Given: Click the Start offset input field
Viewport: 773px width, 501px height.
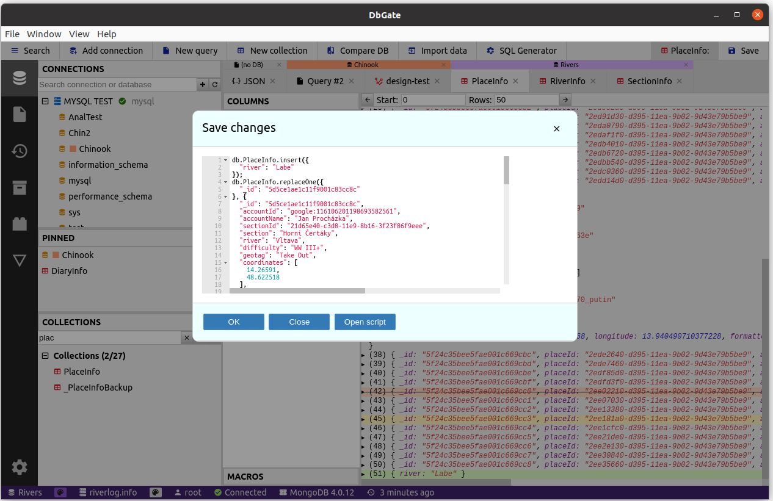Looking at the screenshot, I should pyautogui.click(x=433, y=99).
